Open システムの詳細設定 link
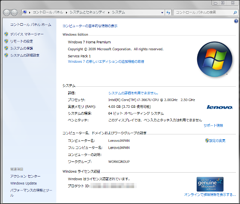The image size is (240, 204). coord(25,55)
